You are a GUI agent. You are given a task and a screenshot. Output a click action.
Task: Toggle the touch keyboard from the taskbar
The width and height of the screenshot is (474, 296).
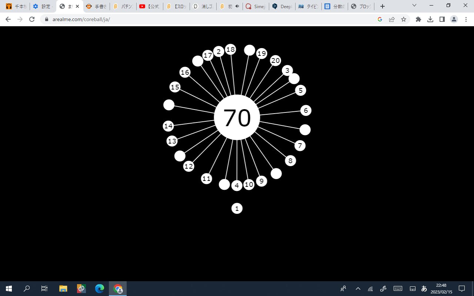pos(398,289)
